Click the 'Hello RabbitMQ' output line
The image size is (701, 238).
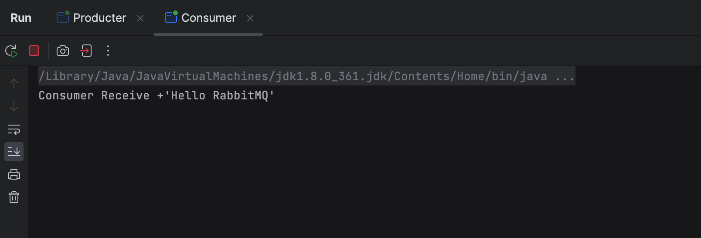[156, 96]
